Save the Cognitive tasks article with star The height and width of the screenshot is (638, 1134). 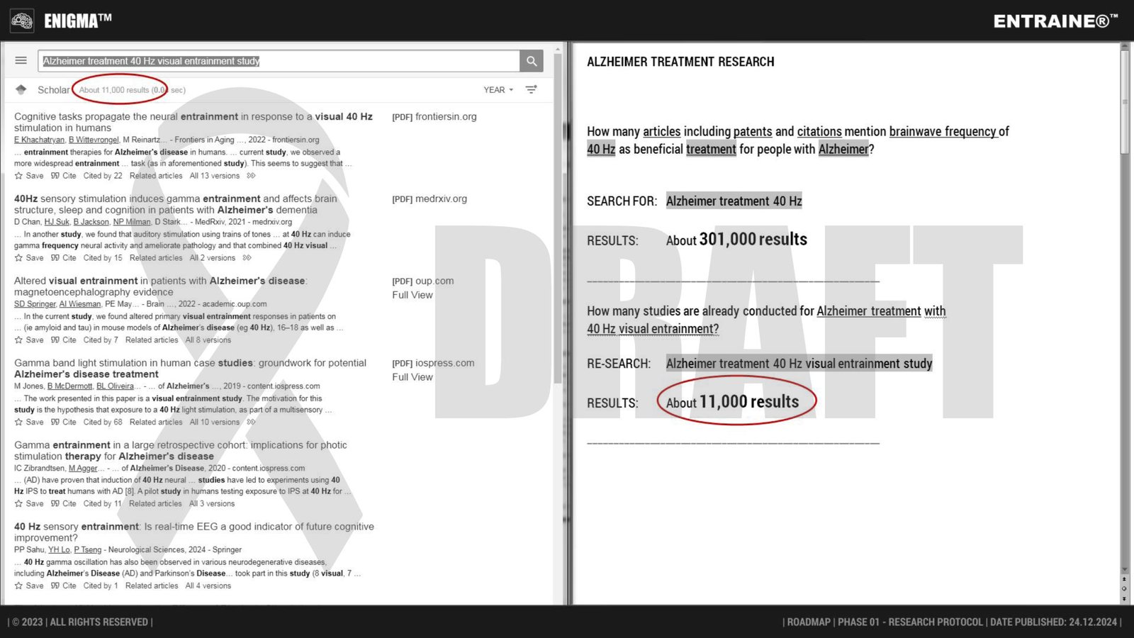click(29, 176)
